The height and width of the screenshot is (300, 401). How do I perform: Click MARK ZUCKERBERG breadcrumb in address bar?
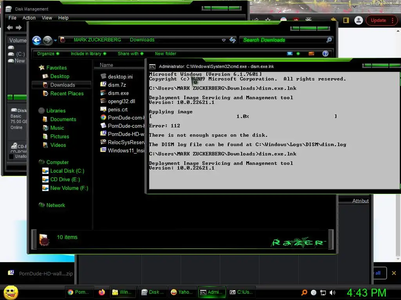tap(97, 40)
